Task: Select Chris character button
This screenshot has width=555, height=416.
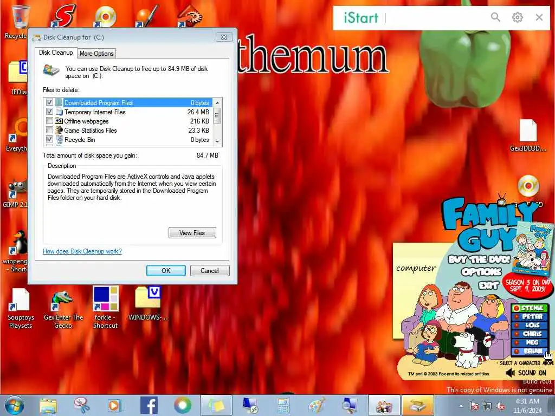Action: 530,334
